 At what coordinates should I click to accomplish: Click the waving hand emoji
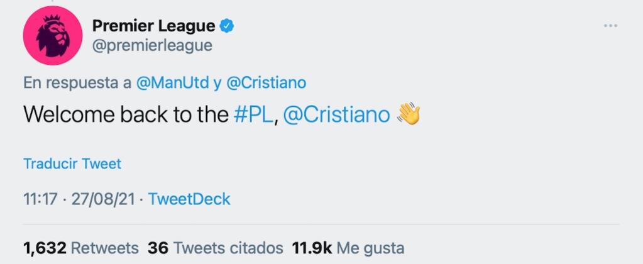(409, 114)
